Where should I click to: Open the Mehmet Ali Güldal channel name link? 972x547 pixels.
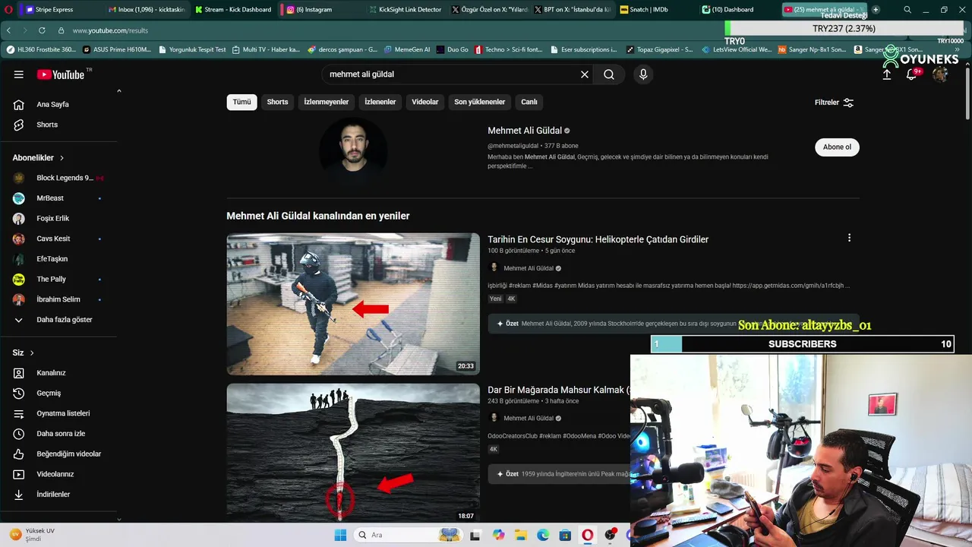525,131
